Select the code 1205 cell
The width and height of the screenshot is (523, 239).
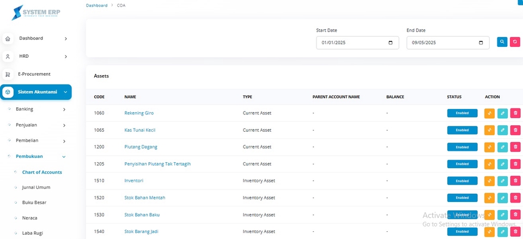click(99, 164)
